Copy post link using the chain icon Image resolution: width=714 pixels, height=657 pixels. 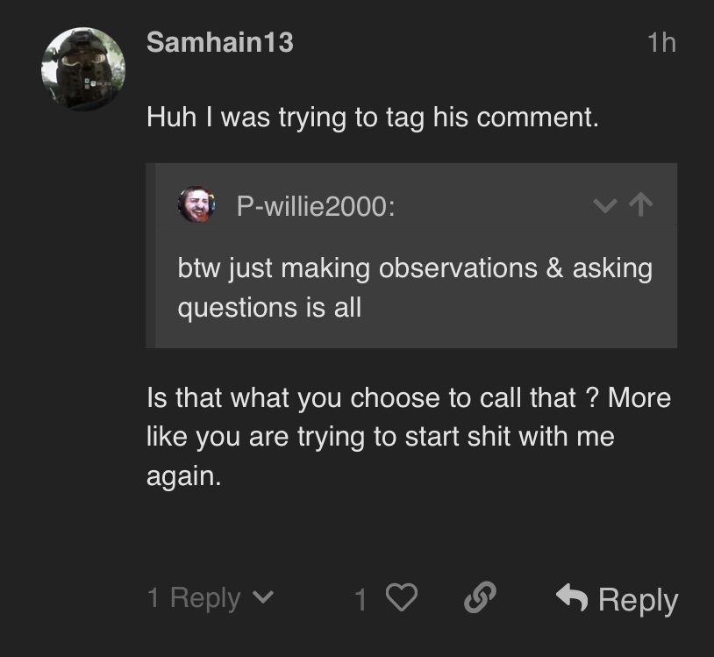point(480,598)
